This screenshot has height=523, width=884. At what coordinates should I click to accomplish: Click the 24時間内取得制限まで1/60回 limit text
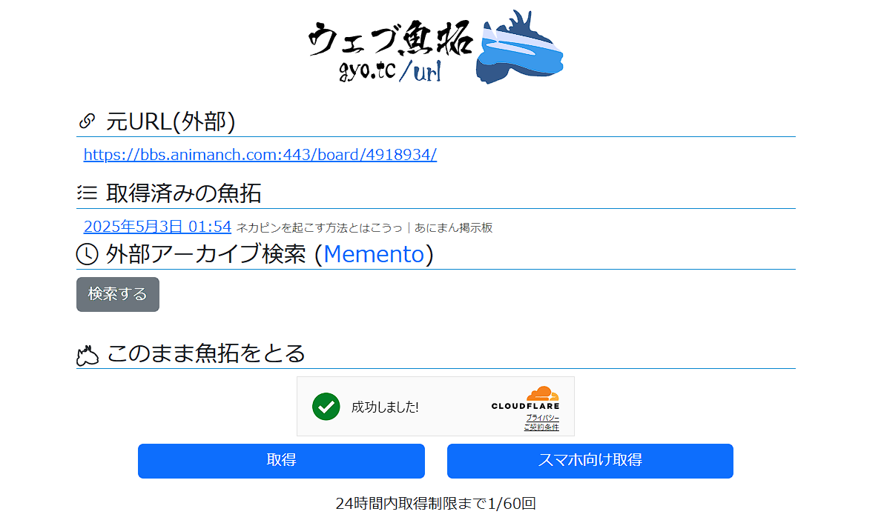(x=435, y=504)
